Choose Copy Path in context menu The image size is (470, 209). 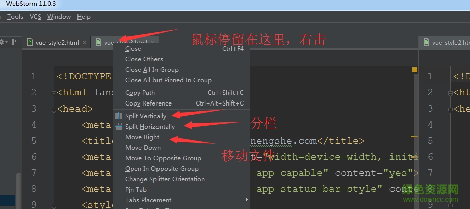181,93
